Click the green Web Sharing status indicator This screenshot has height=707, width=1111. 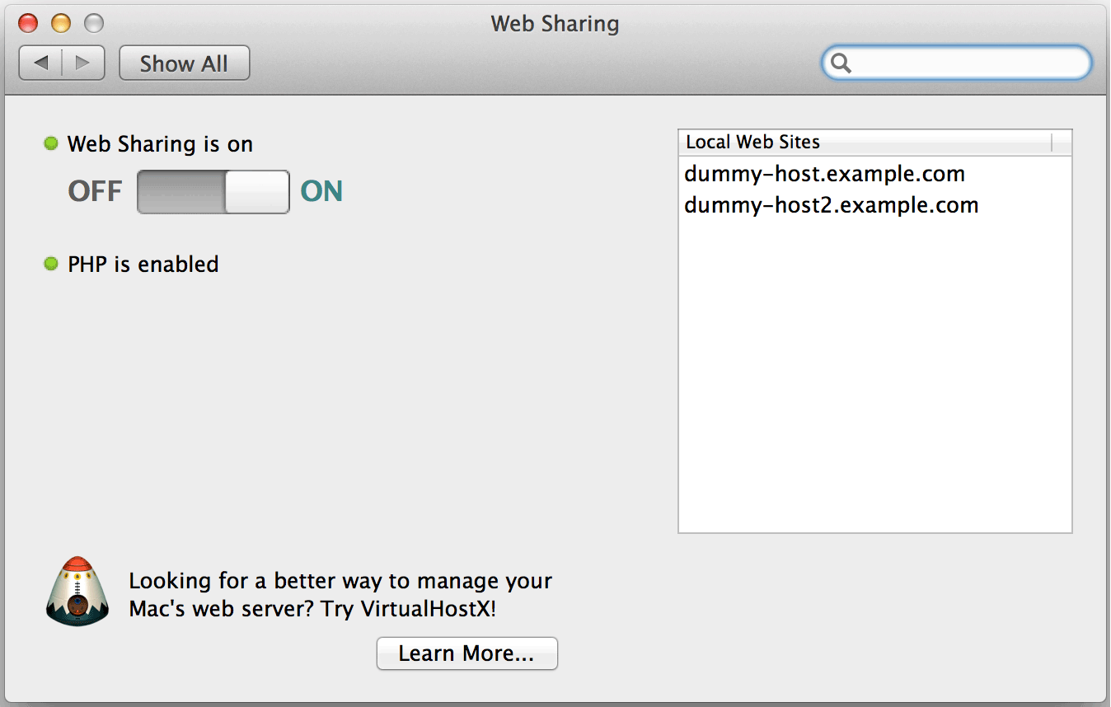pos(50,143)
